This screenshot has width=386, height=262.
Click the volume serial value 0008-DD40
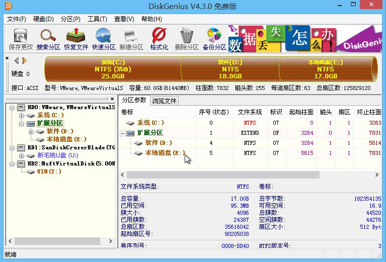coord(235,246)
